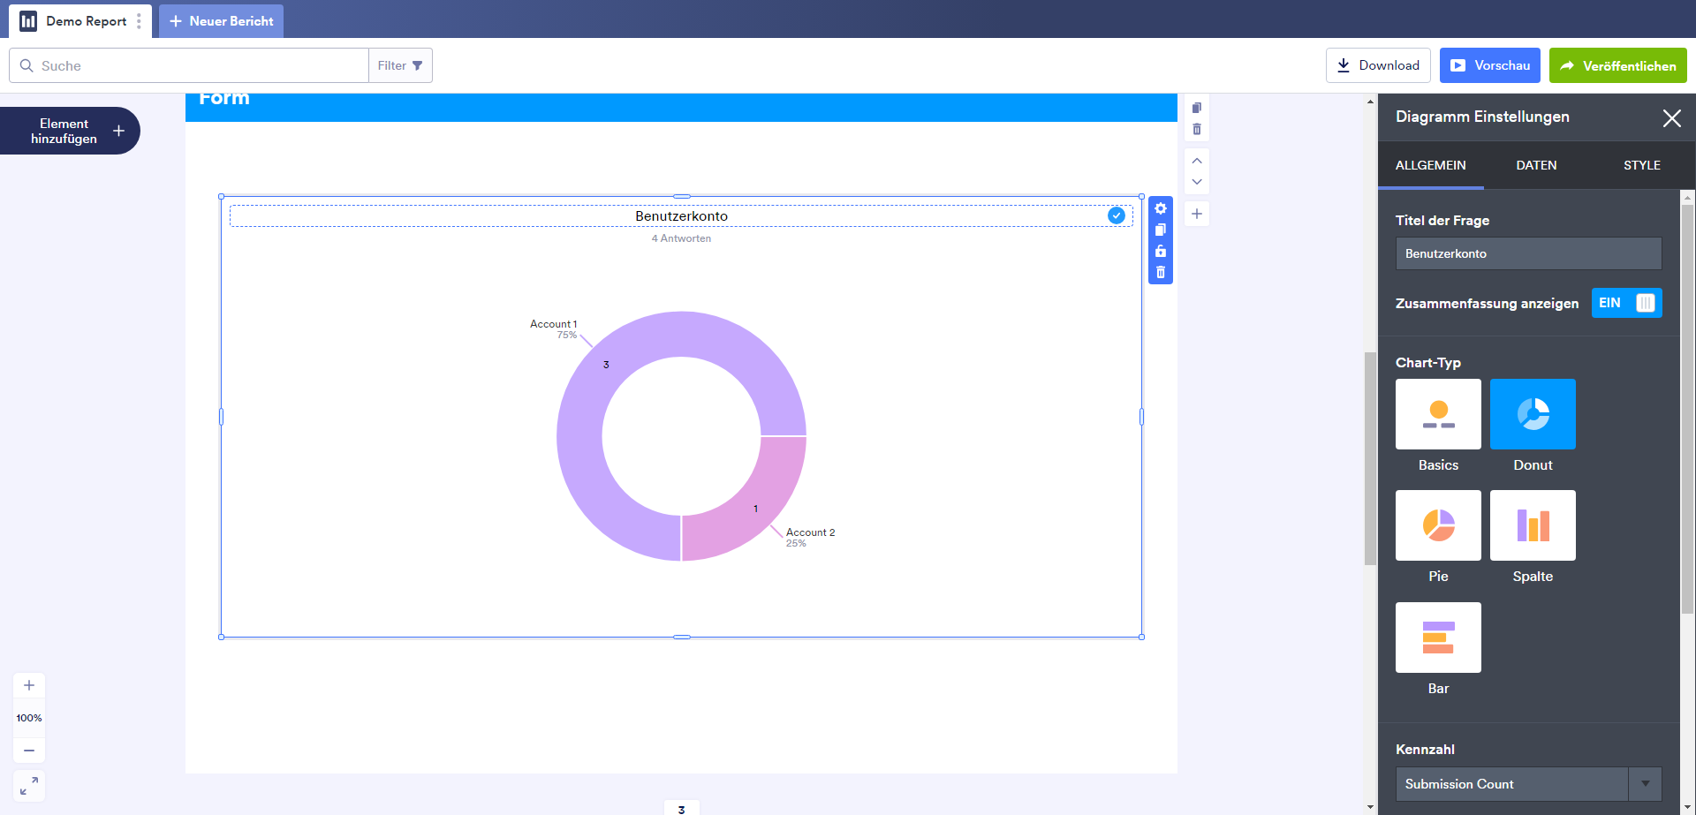Open the Filter dropdown
This screenshot has height=815, width=1696.
tap(400, 65)
